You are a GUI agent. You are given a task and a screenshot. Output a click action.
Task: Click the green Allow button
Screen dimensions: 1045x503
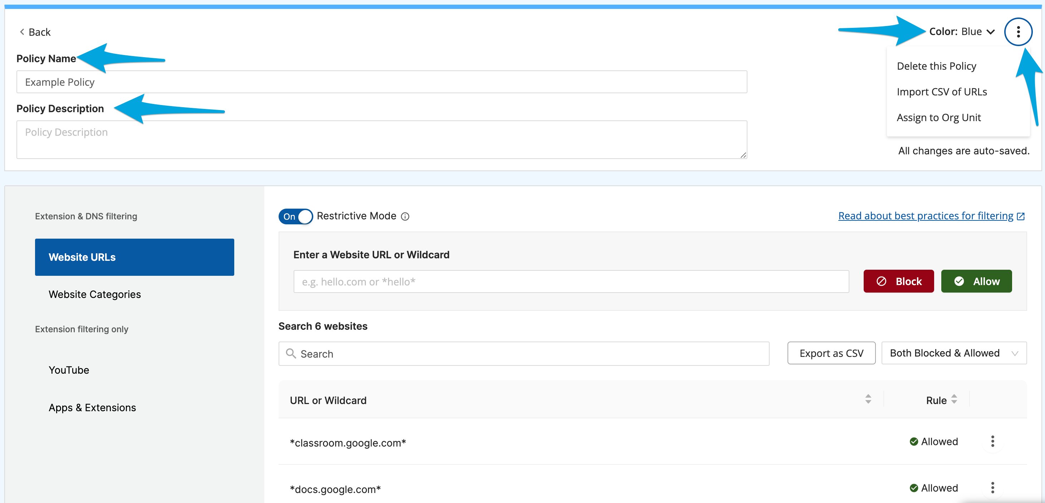(976, 281)
